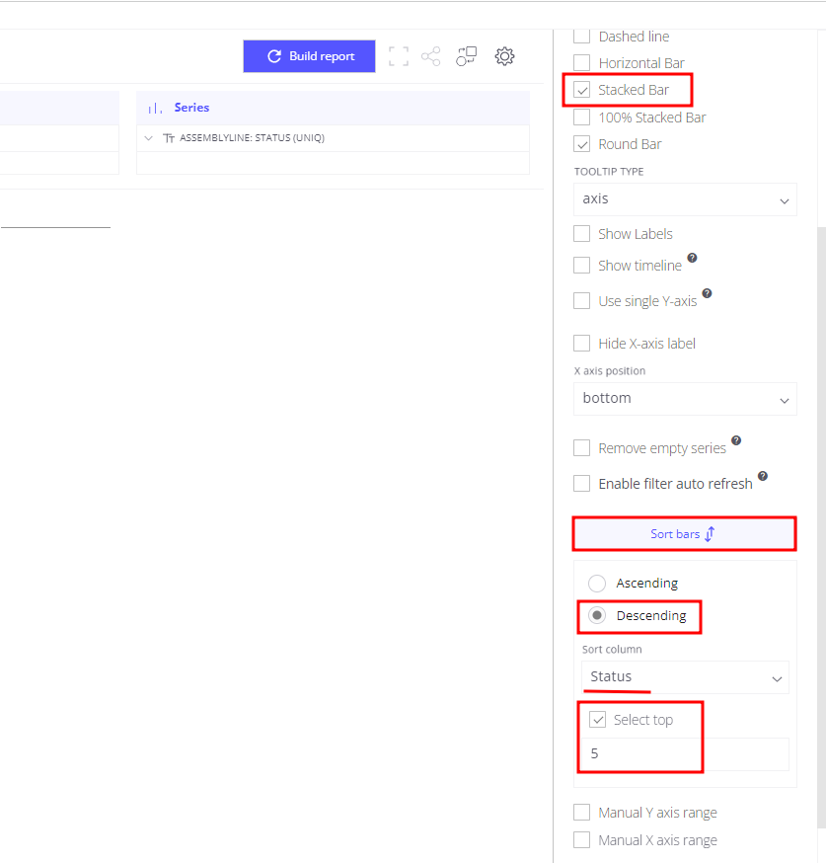Click the help icon beside Show timeline
826x863 pixels.
click(x=693, y=258)
